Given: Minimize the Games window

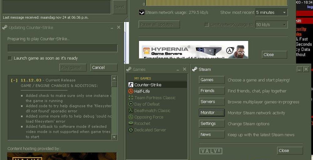Looking at the screenshot, I should click(178, 70).
